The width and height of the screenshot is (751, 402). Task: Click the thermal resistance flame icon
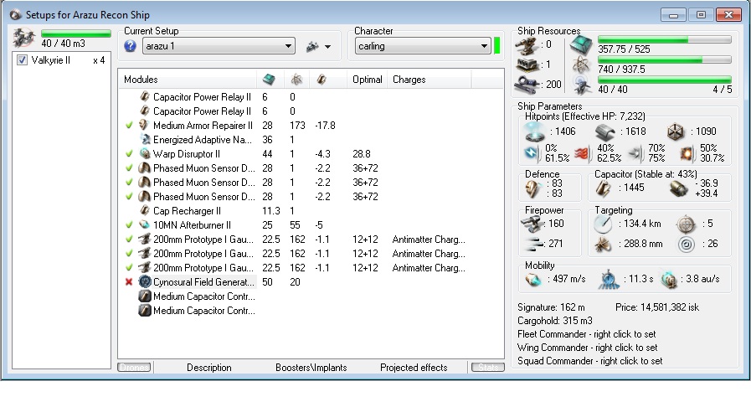tap(583, 153)
